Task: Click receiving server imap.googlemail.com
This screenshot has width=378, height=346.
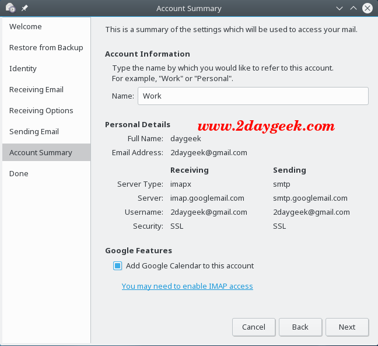Action: pos(207,198)
